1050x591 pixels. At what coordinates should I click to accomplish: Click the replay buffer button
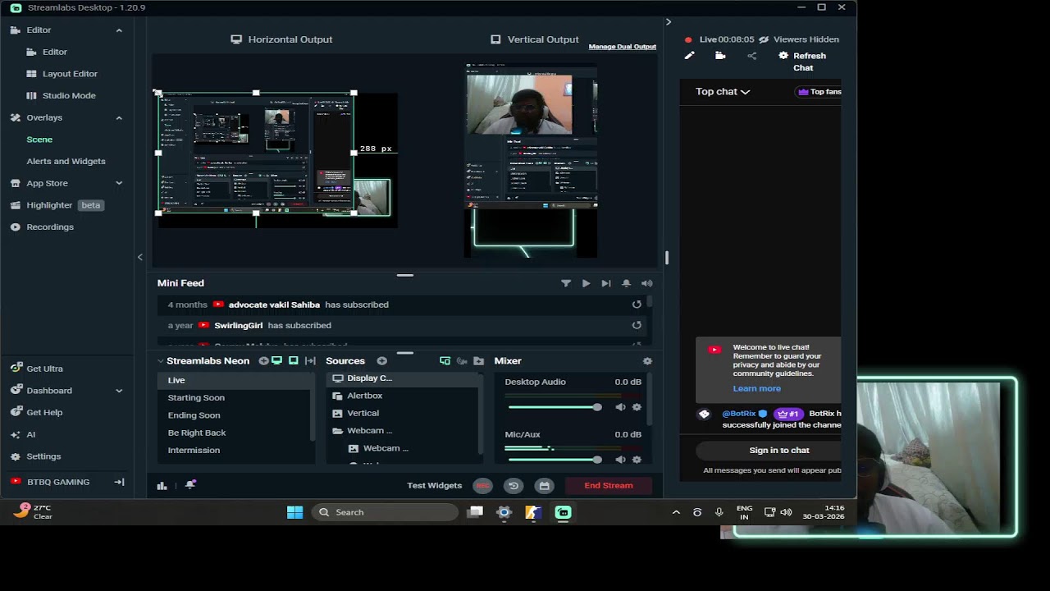click(x=514, y=486)
